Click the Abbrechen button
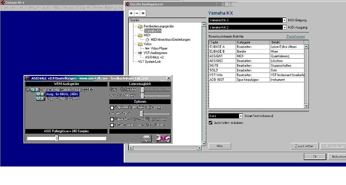This screenshot has height=185, width=346. 338,156
